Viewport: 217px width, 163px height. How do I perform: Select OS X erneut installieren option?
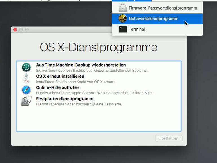tap(99, 79)
